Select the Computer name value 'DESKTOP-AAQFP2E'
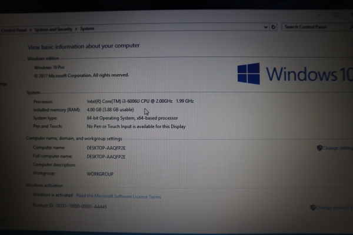 pyautogui.click(x=106, y=148)
